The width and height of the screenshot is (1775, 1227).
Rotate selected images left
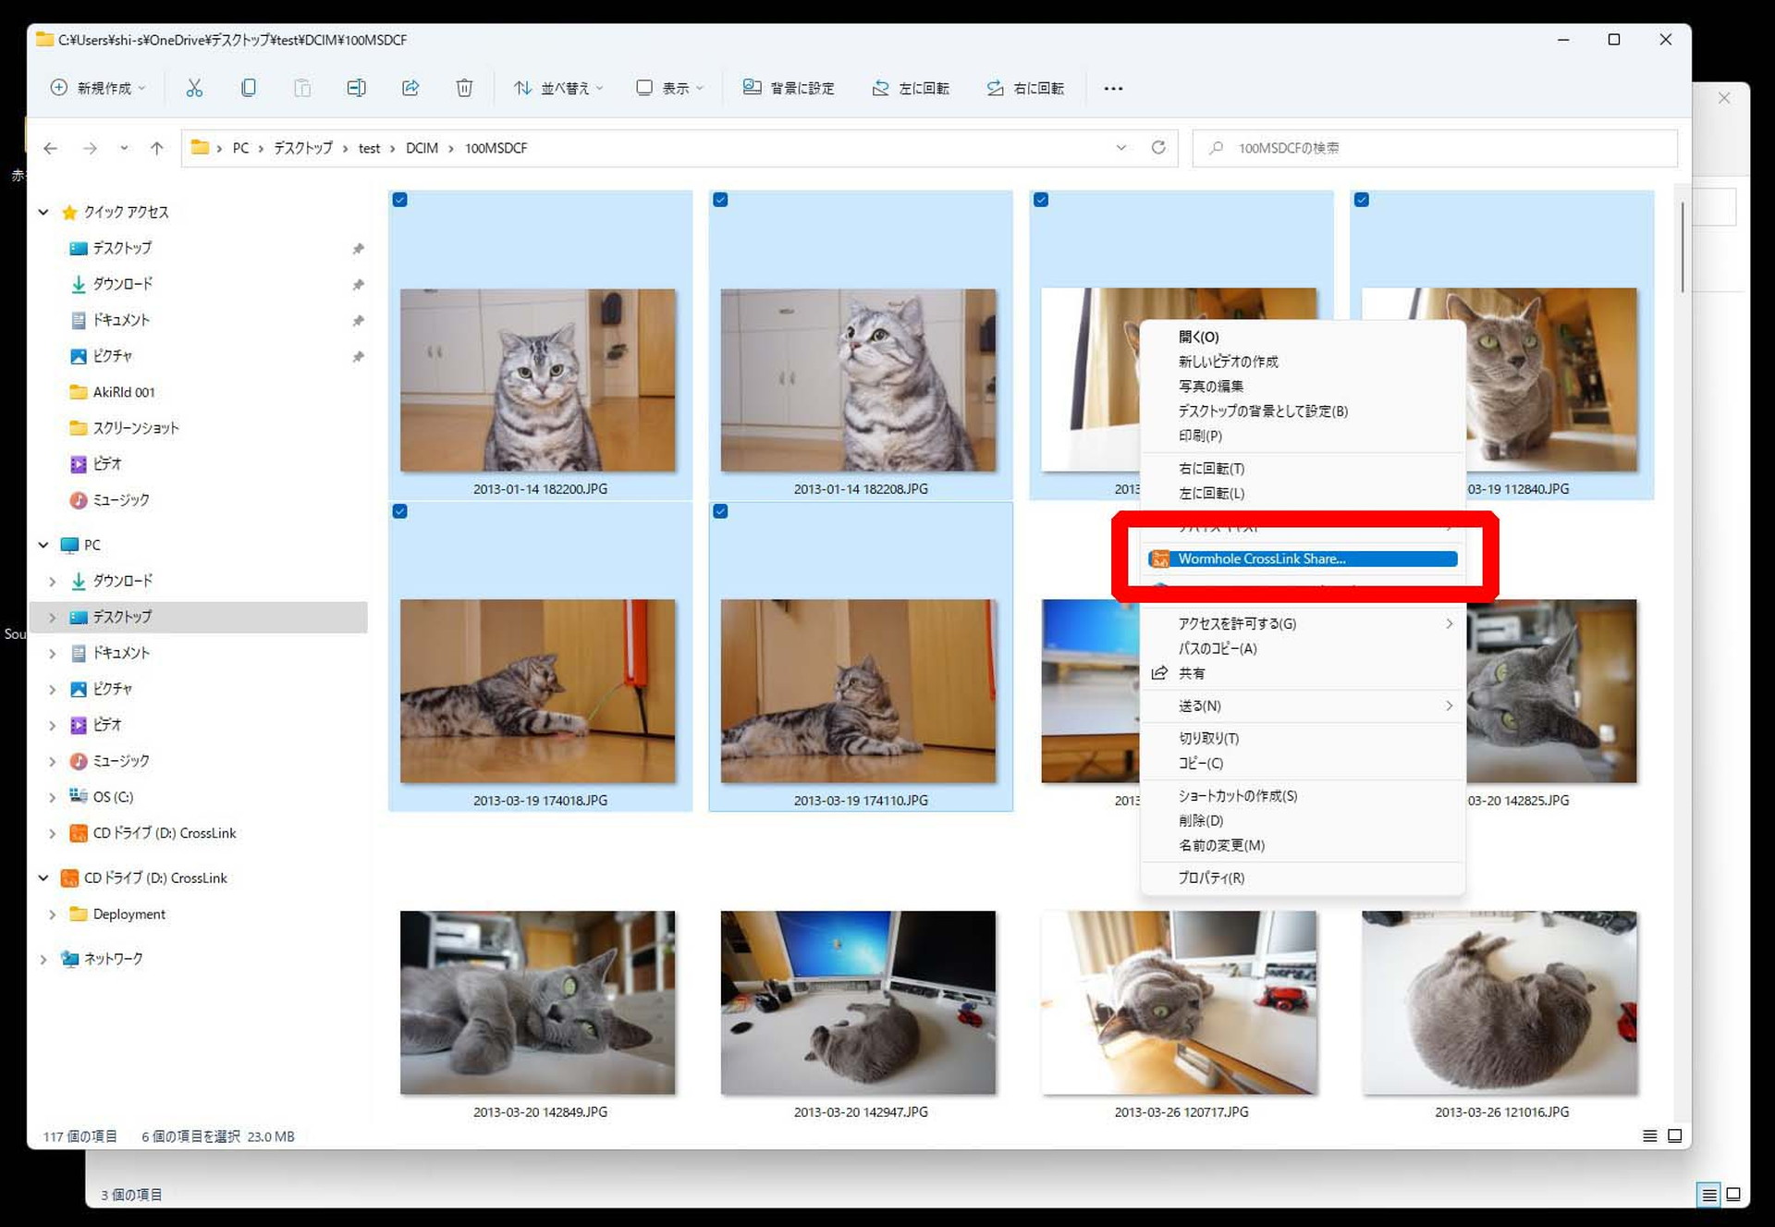point(911,88)
